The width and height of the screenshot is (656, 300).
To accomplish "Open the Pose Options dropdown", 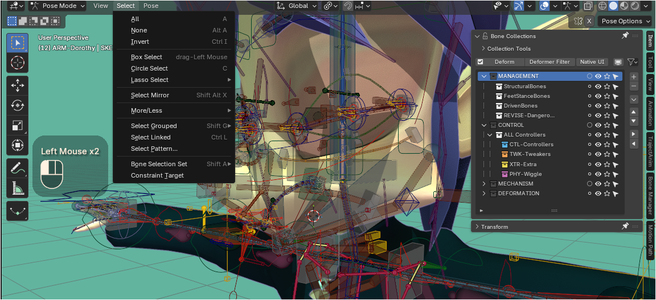I will [625, 21].
